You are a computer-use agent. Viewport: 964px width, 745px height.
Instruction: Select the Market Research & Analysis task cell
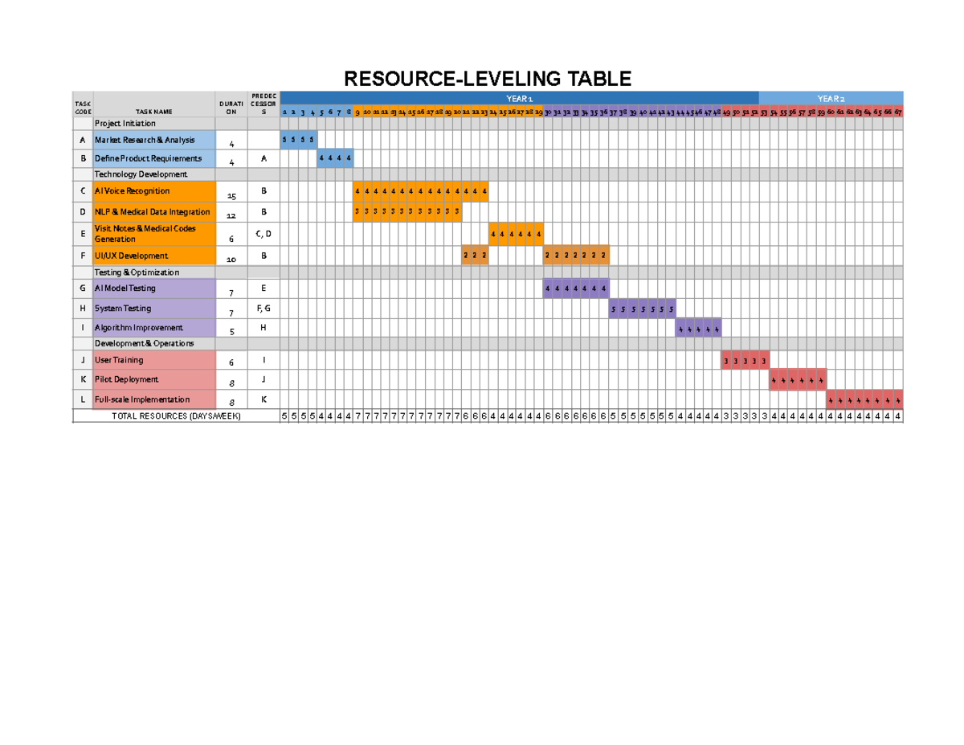coord(154,140)
